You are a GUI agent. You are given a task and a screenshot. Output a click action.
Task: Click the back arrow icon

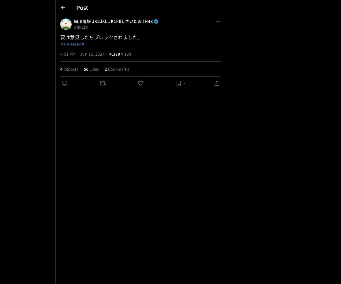coord(63,8)
